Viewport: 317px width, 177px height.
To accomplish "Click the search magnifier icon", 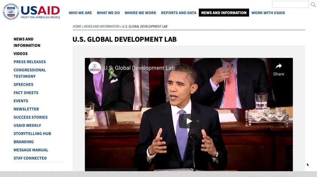I will point(313,5).
